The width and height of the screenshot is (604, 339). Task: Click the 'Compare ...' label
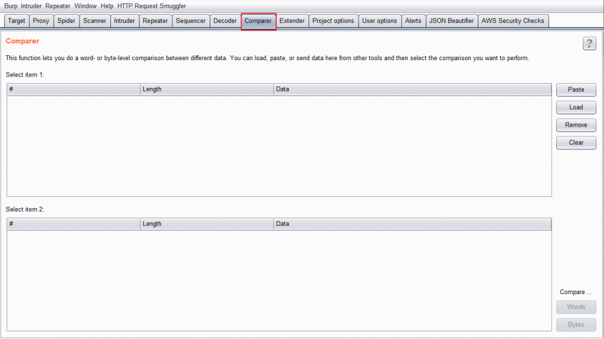pyautogui.click(x=576, y=292)
